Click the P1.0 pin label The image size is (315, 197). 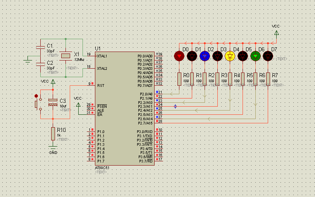[101, 132]
